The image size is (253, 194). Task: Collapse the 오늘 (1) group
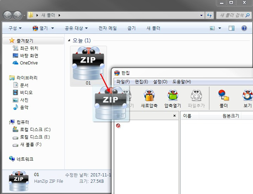(69, 40)
